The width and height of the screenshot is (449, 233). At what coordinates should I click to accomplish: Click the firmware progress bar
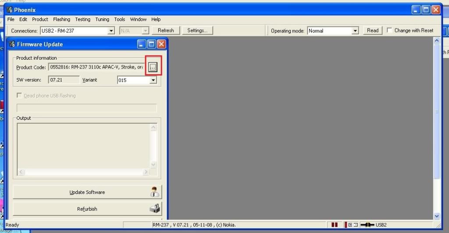click(87, 108)
